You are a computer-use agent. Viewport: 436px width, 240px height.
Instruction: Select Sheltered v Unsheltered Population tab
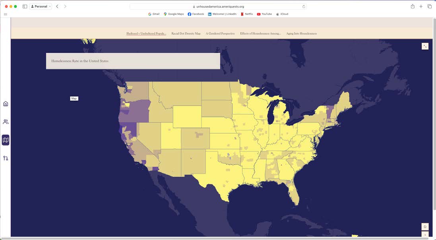146,33
